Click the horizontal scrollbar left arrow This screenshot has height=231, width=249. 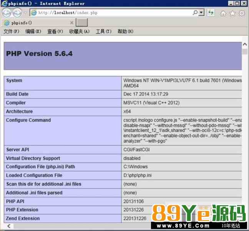(9, 226)
